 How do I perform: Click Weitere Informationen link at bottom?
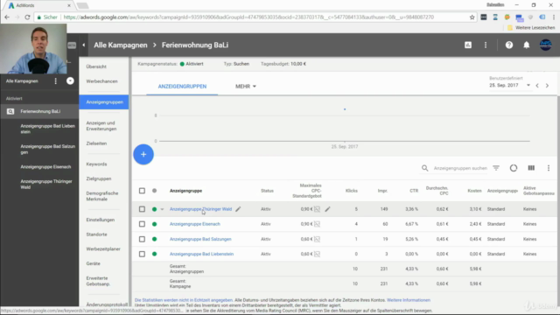(409, 300)
